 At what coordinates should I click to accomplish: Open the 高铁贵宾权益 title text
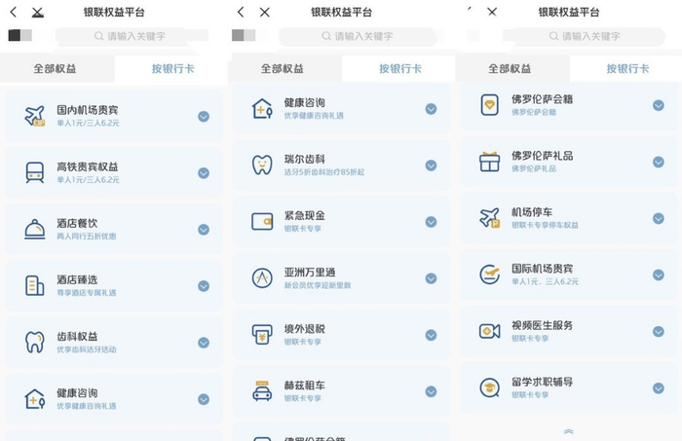pyautogui.click(x=88, y=166)
